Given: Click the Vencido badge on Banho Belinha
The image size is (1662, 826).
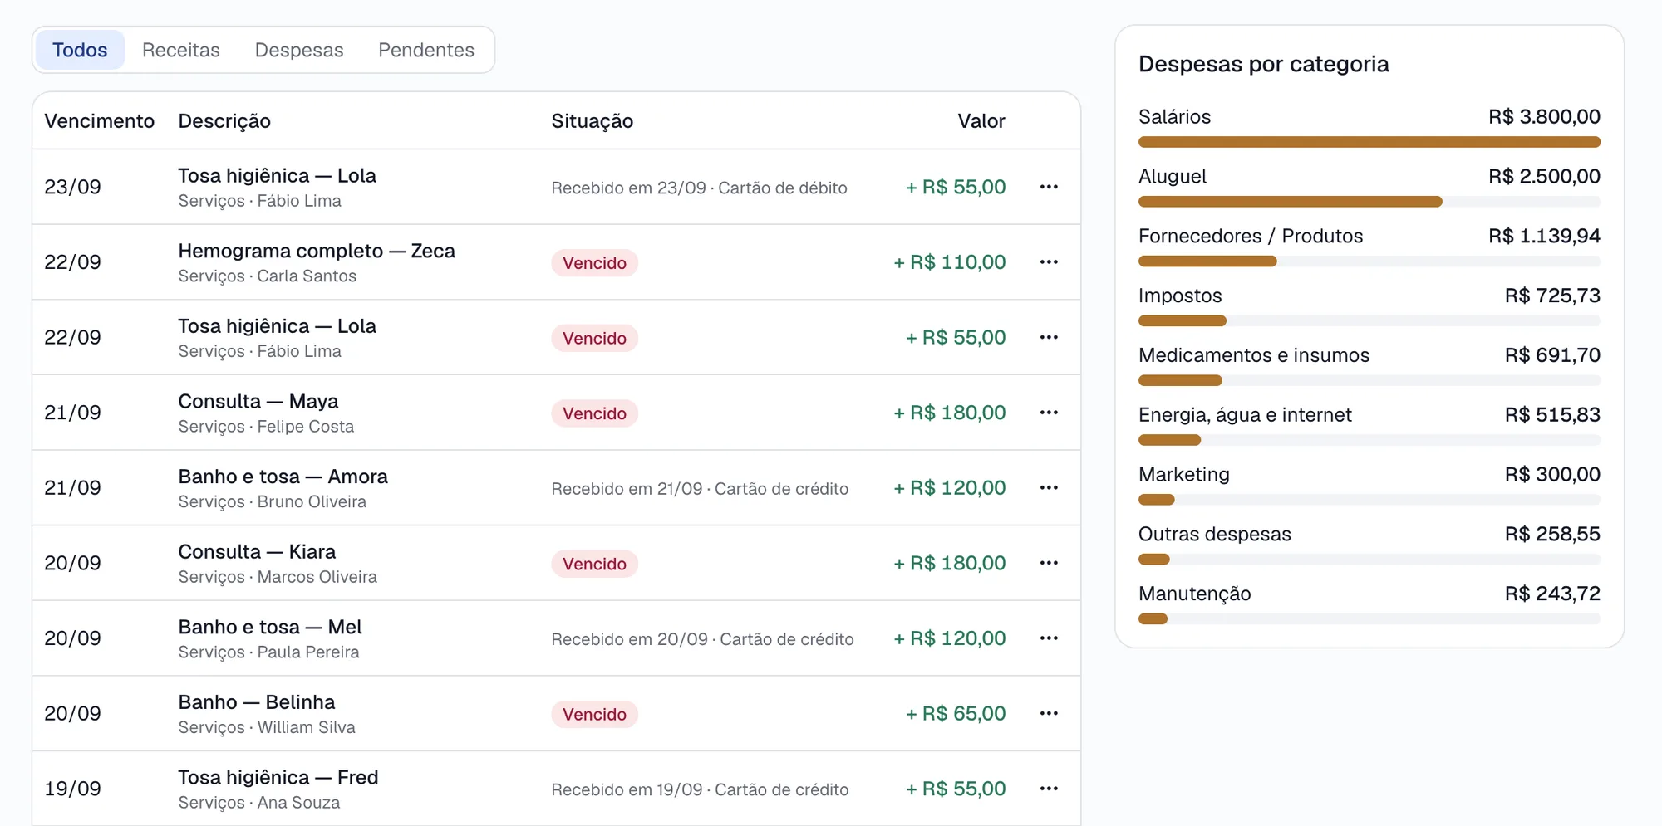Looking at the screenshot, I should click(x=595, y=715).
